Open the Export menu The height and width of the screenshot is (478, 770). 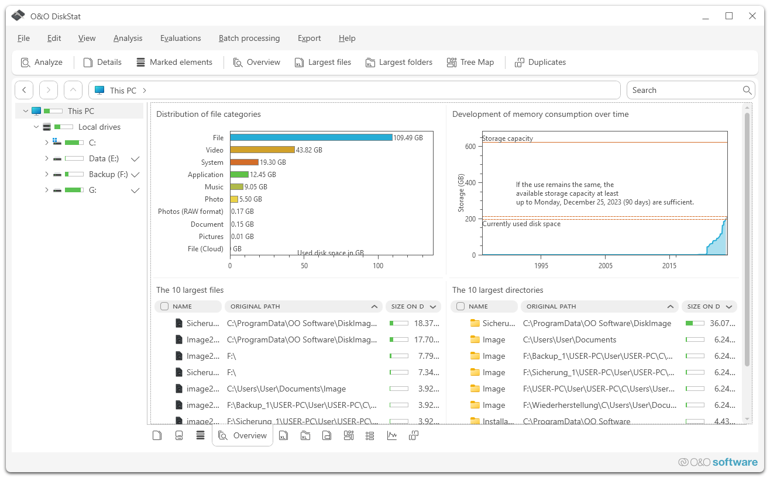(x=309, y=38)
